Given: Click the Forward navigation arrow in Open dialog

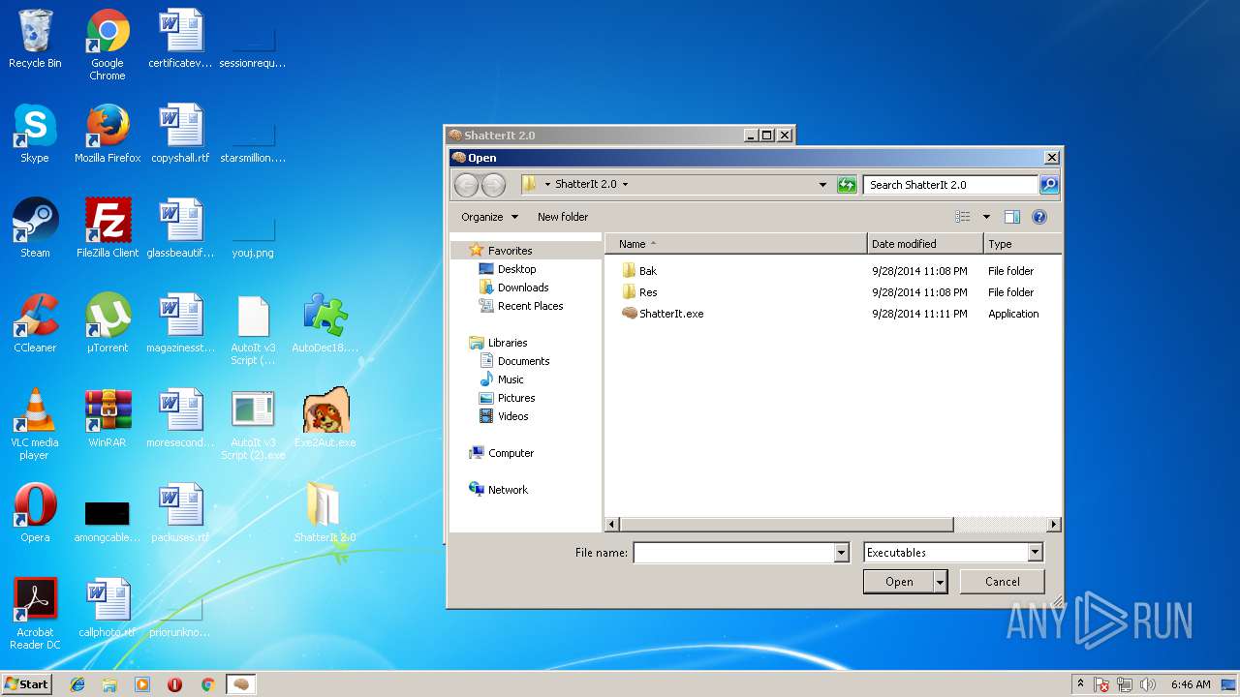Looking at the screenshot, I should [493, 185].
